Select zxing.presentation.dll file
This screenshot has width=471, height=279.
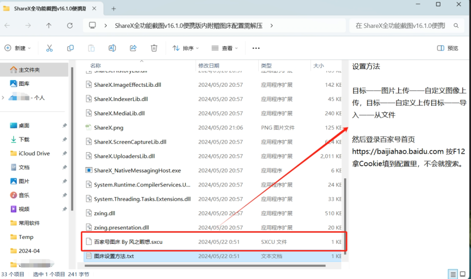point(213,228)
